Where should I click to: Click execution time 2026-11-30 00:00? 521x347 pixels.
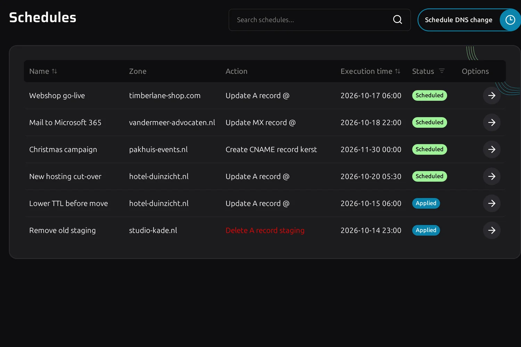point(371,150)
